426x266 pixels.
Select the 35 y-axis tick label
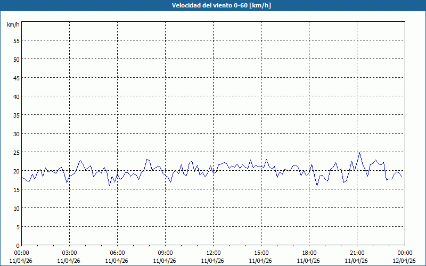click(16, 115)
